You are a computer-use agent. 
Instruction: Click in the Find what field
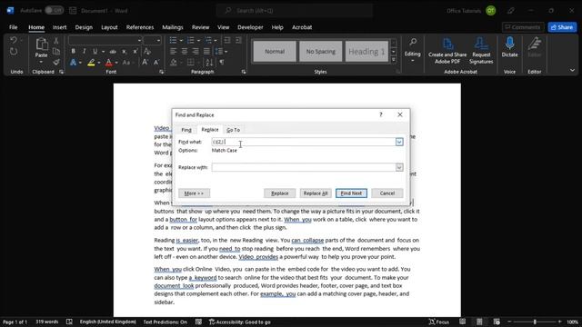click(304, 142)
